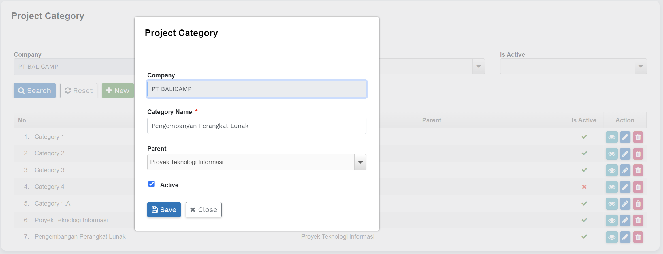Click the edit pencil icon for Category 2
This screenshot has width=663, height=254.
(625, 154)
